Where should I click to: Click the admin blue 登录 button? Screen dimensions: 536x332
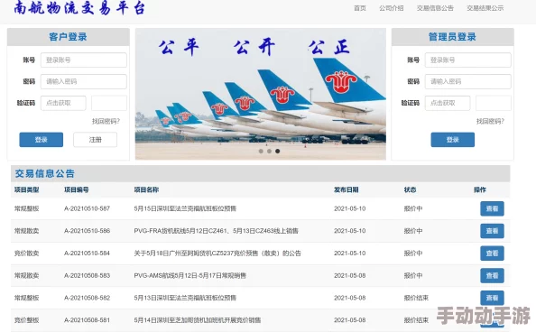coord(453,140)
